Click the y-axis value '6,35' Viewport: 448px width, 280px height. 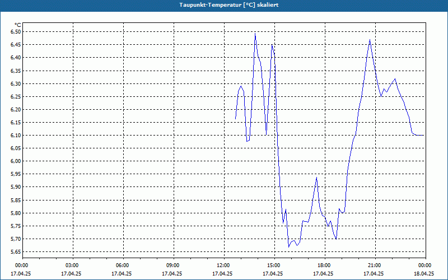(x=16, y=71)
